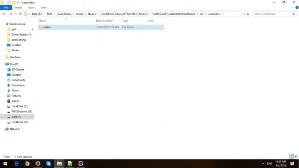Viewport: 299px width, 168px height.
Task: Click Struts 2 in the breadcrumb path
Action: (x=92, y=14)
